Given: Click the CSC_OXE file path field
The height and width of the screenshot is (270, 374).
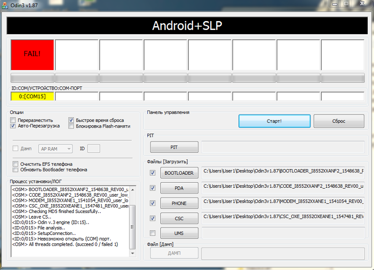Looking at the screenshot, I should click(x=283, y=218).
